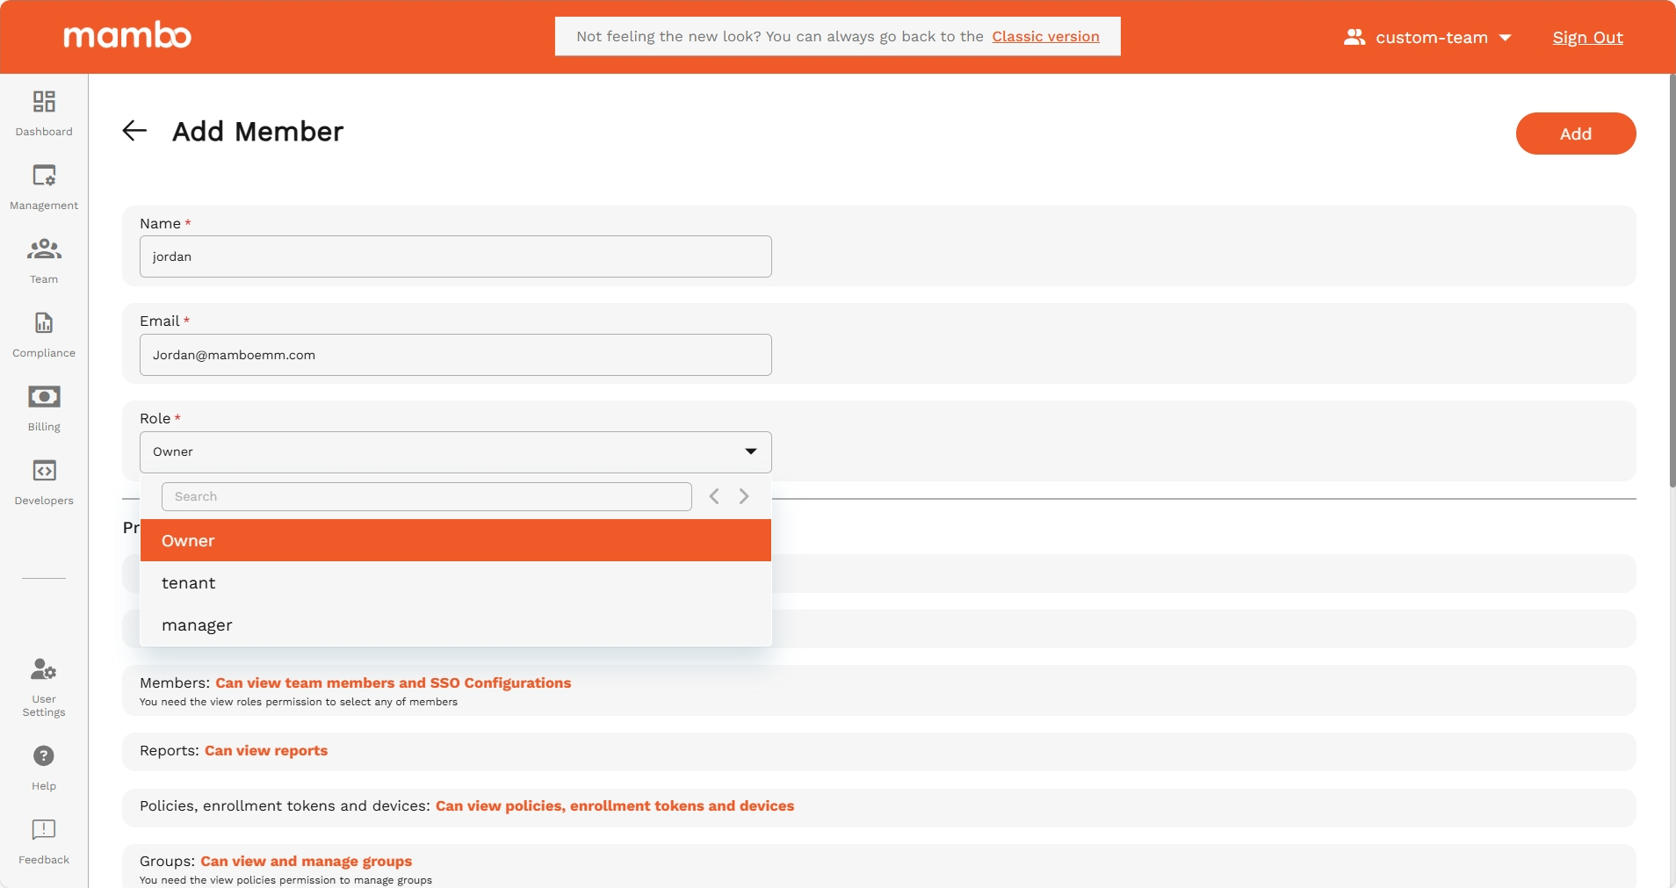Open the Developers sidebar icon
The height and width of the screenshot is (888, 1676).
44,471
